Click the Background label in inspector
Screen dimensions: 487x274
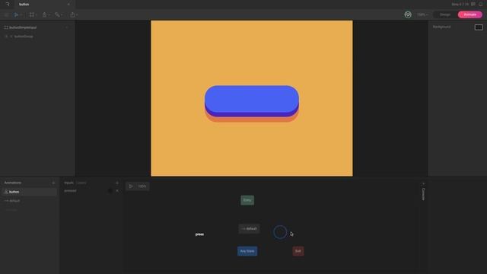click(x=441, y=27)
